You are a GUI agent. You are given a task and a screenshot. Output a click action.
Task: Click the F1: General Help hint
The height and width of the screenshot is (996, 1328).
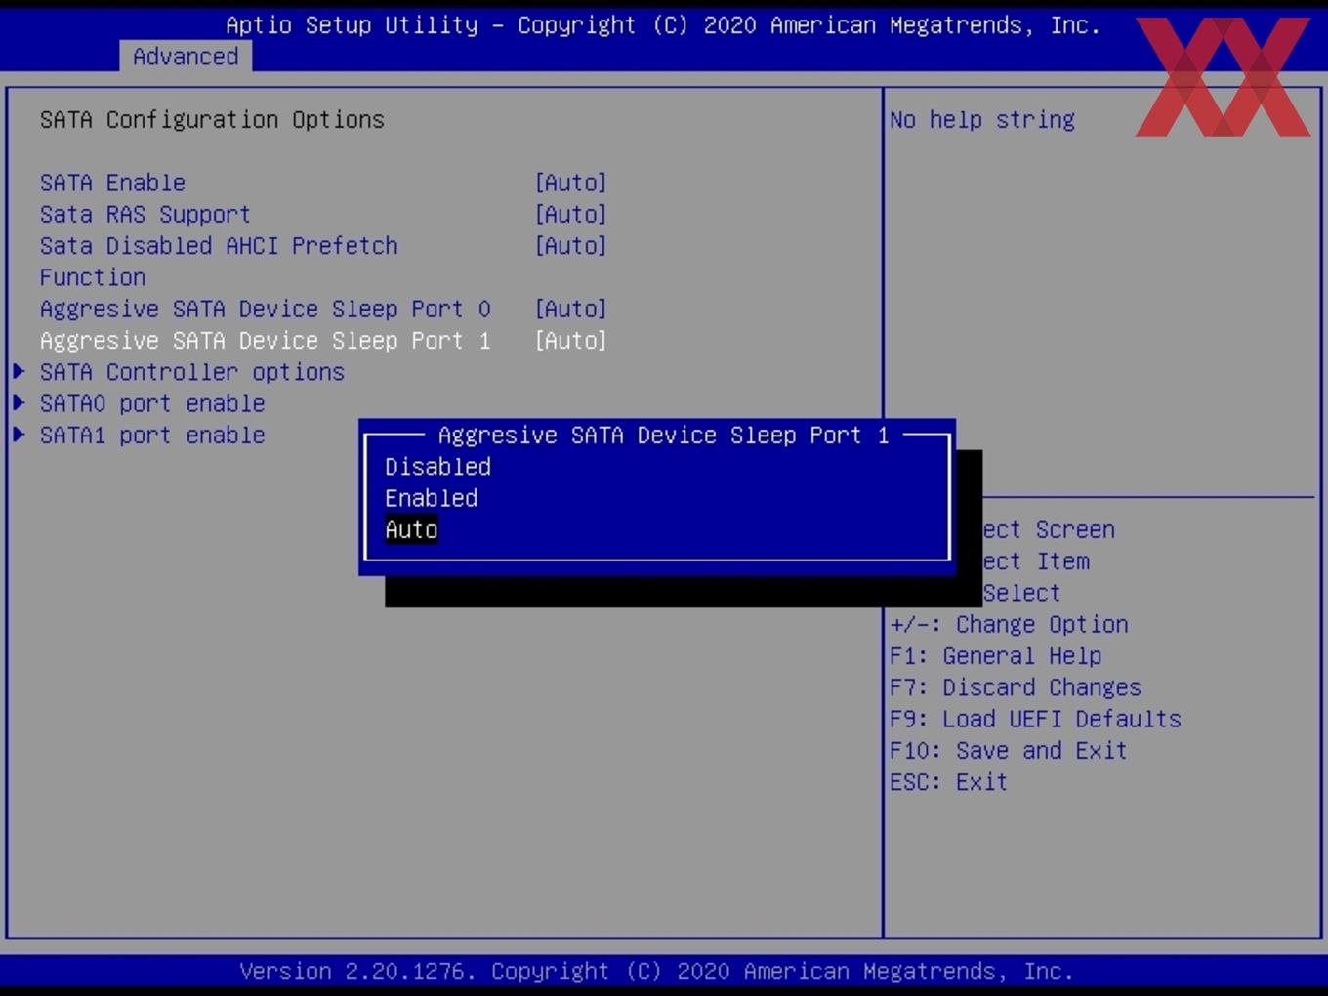coord(996,655)
